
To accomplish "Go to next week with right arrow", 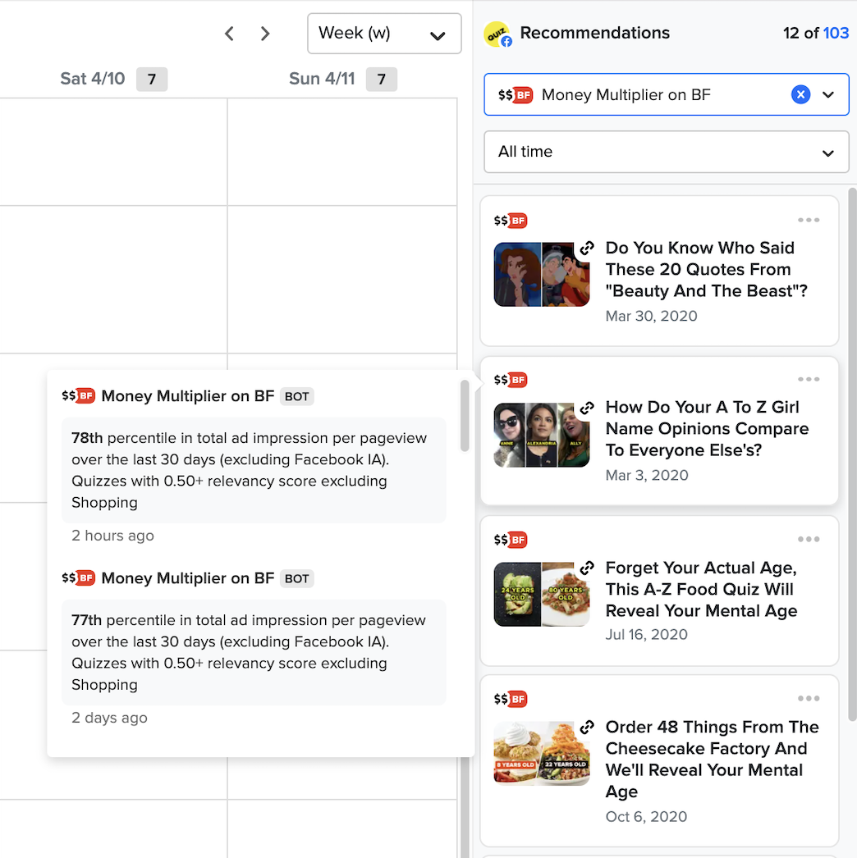I will [x=265, y=34].
